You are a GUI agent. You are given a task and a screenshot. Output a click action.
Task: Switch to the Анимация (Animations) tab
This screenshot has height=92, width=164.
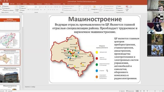click(x=39, y=4)
